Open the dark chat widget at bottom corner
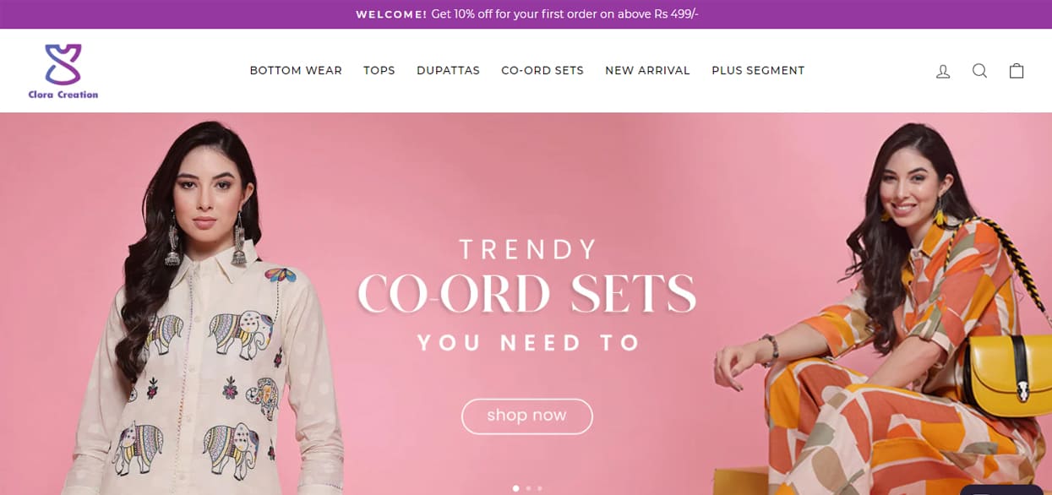Image resolution: width=1052 pixels, height=495 pixels. (x=1001, y=490)
